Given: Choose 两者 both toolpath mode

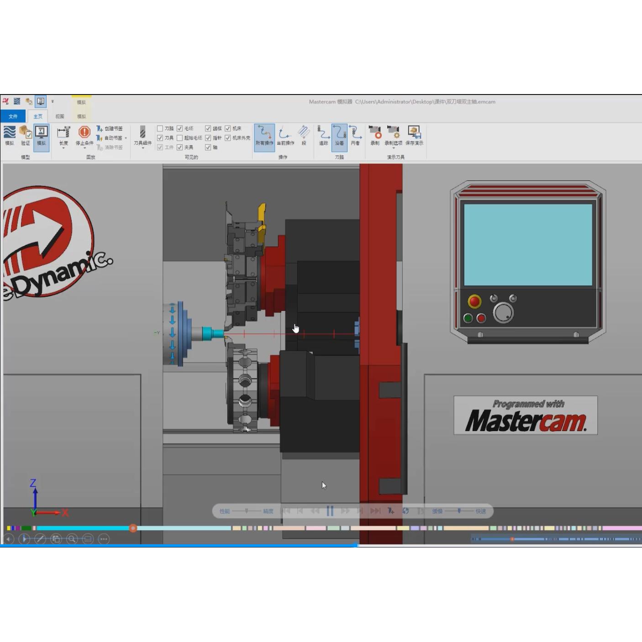Looking at the screenshot, I should point(355,136).
